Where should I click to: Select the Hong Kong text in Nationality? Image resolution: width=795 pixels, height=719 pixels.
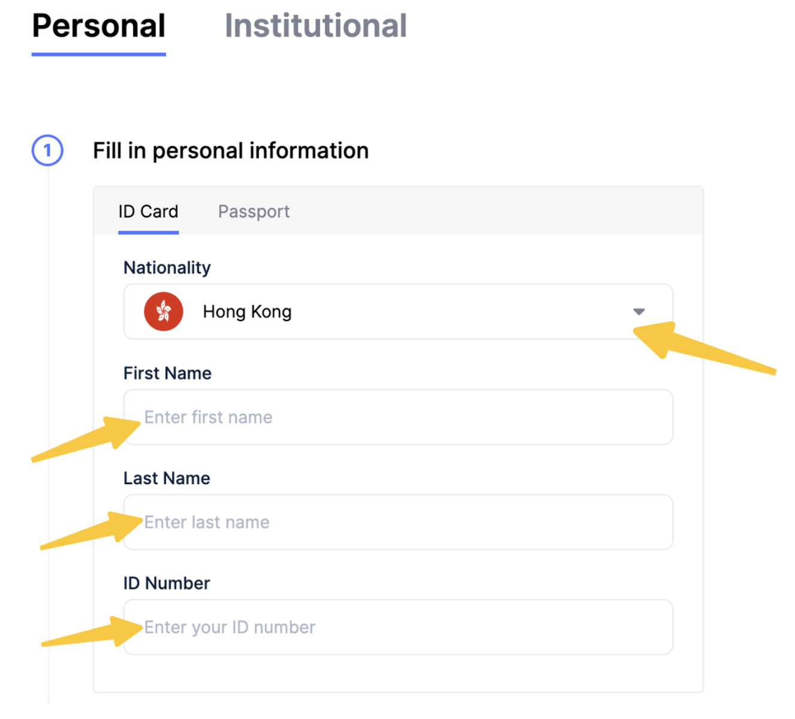tap(247, 312)
